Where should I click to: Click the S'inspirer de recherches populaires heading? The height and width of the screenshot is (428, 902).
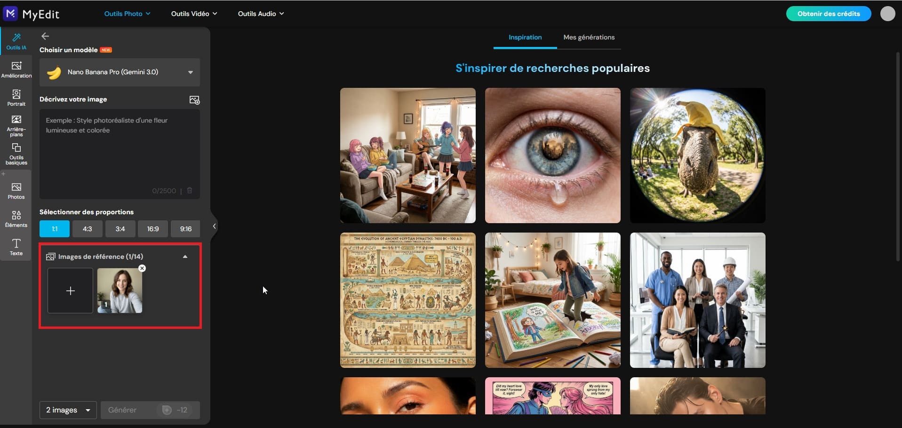[x=552, y=68]
